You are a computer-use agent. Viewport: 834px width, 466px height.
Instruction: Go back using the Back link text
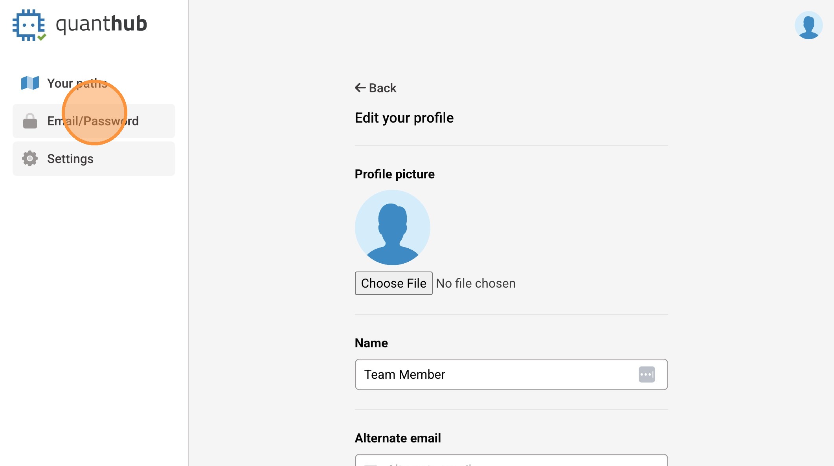pyautogui.click(x=382, y=88)
